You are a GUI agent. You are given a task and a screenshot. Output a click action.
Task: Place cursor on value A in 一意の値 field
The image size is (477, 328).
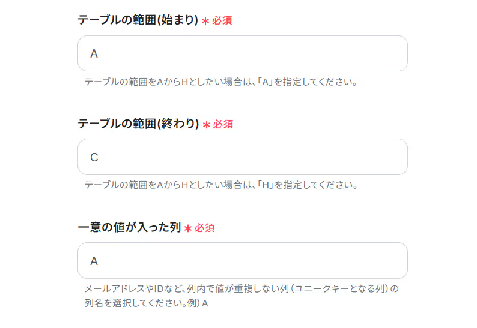click(94, 261)
